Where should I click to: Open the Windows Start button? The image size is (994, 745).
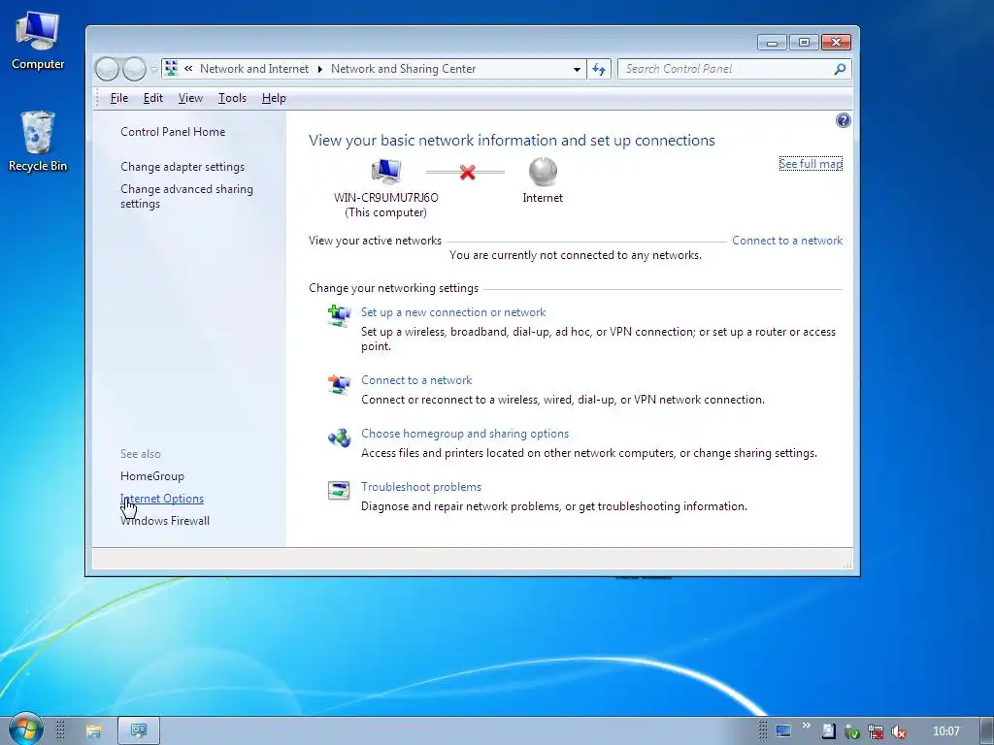tap(24, 729)
